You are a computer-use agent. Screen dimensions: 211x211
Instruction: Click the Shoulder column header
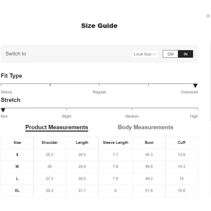pyautogui.click(x=50, y=142)
